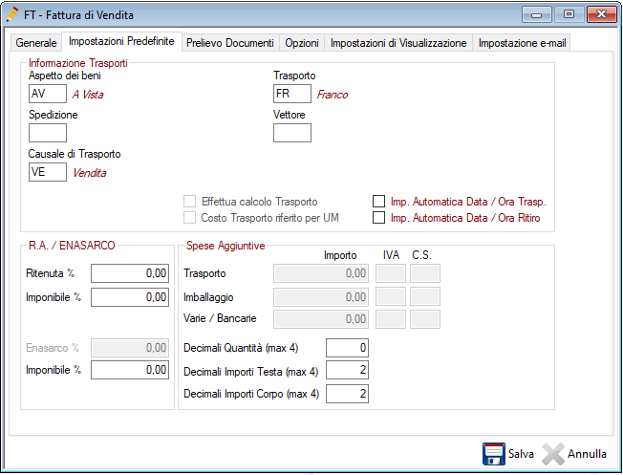
Task: Open the Prelievo Documenti tab
Action: pos(230,43)
